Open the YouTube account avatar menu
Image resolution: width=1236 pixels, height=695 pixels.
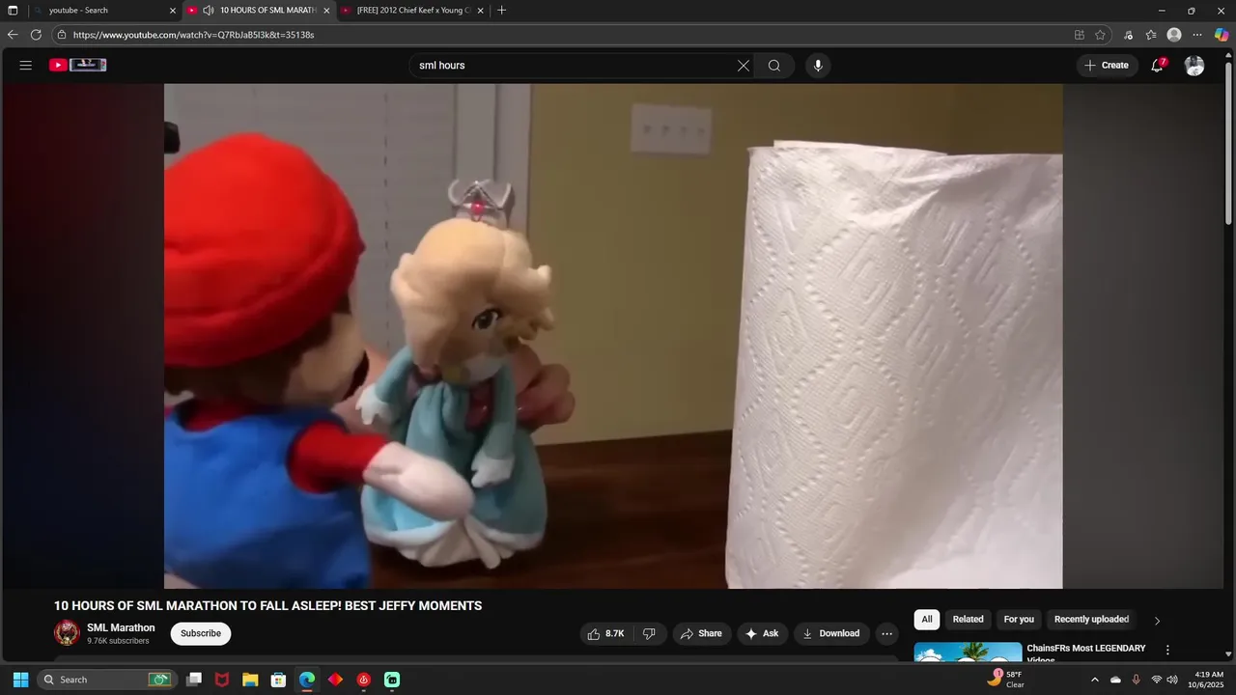click(1194, 66)
